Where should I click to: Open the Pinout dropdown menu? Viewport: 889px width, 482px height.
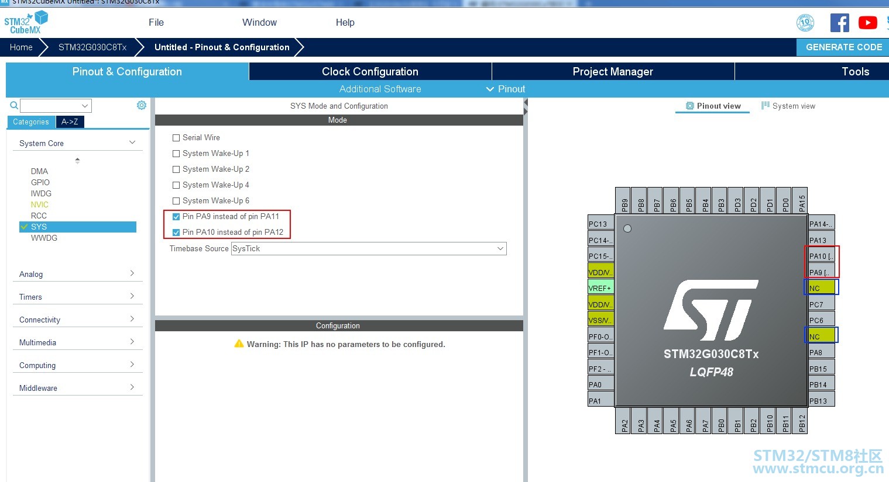[x=506, y=89]
